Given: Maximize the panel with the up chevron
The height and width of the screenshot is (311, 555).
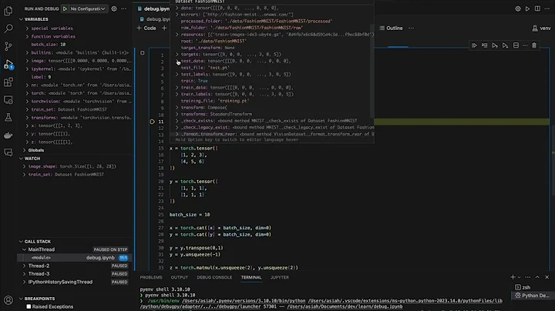Looking at the screenshot, I should (x=537, y=277).
